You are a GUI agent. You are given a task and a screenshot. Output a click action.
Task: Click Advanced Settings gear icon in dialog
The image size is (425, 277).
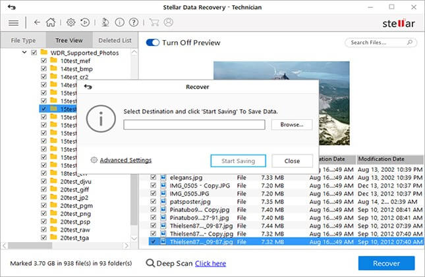94,160
